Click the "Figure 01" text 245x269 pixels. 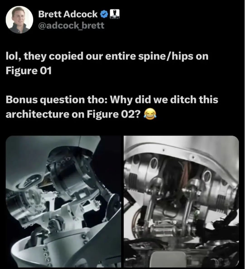[x=29, y=71]
